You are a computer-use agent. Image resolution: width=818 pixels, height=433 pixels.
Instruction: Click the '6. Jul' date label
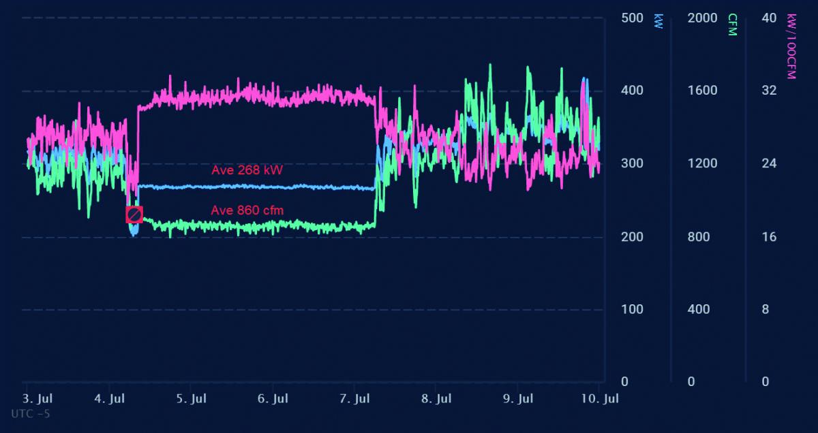[x=273, y=399]
